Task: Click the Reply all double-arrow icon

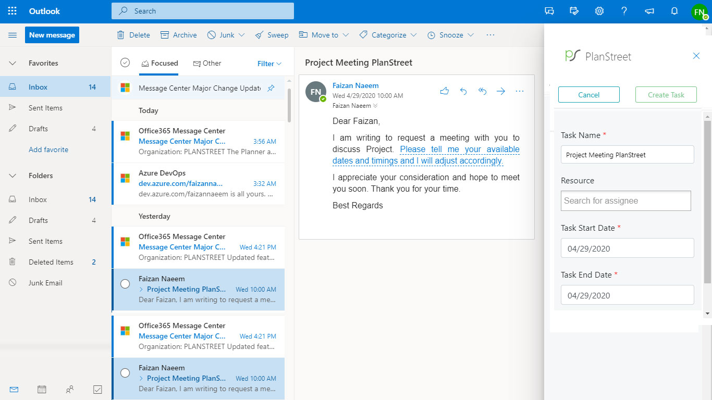Action: (x=482, y=91)
